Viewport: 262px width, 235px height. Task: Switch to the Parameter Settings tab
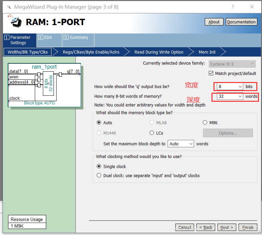coord(20,40)
